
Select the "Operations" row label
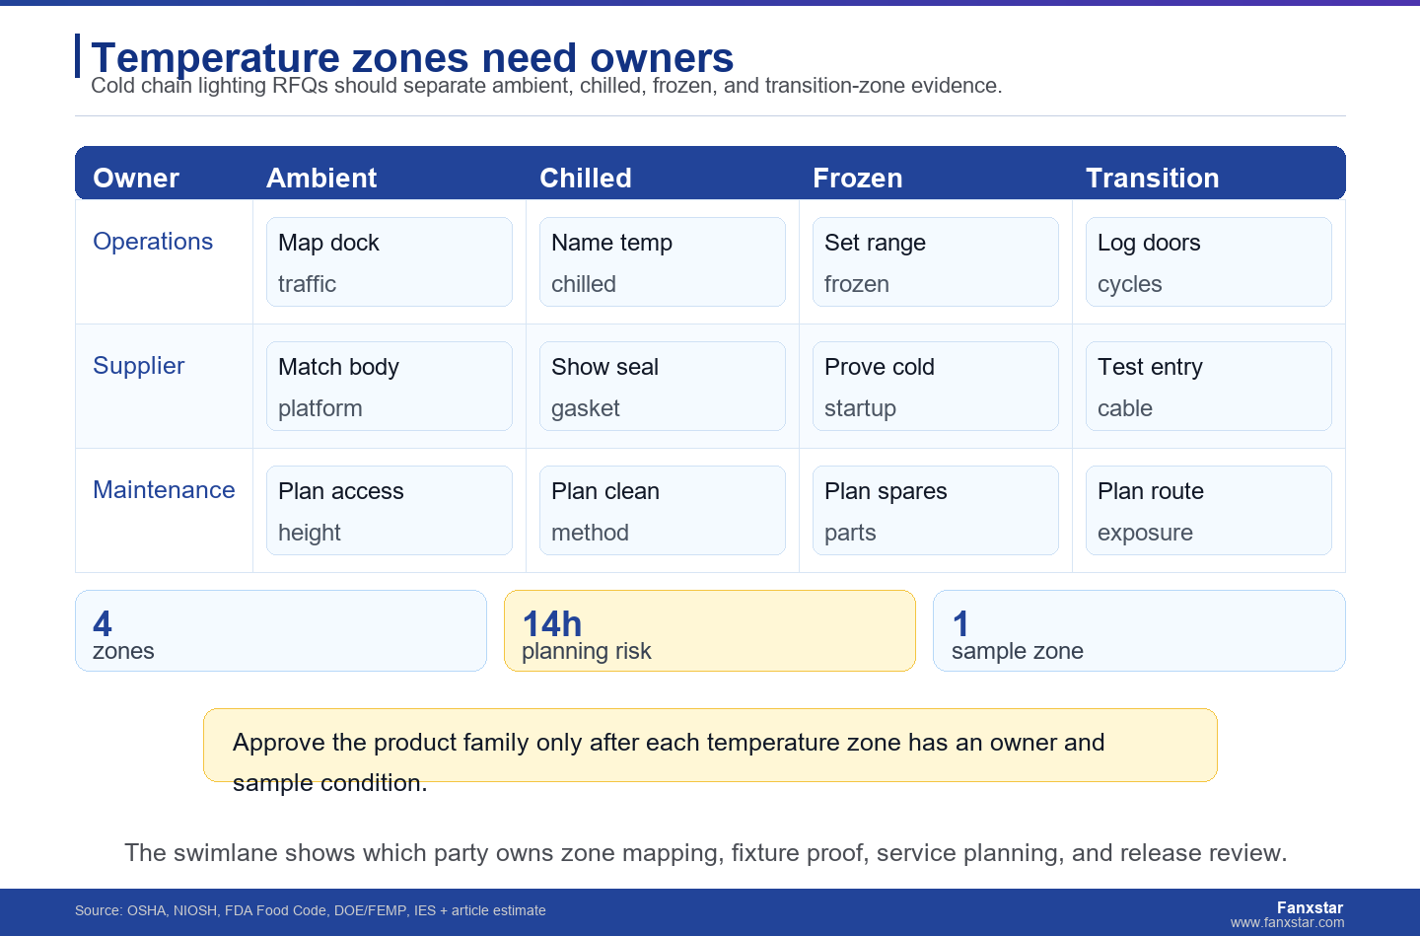153,242
